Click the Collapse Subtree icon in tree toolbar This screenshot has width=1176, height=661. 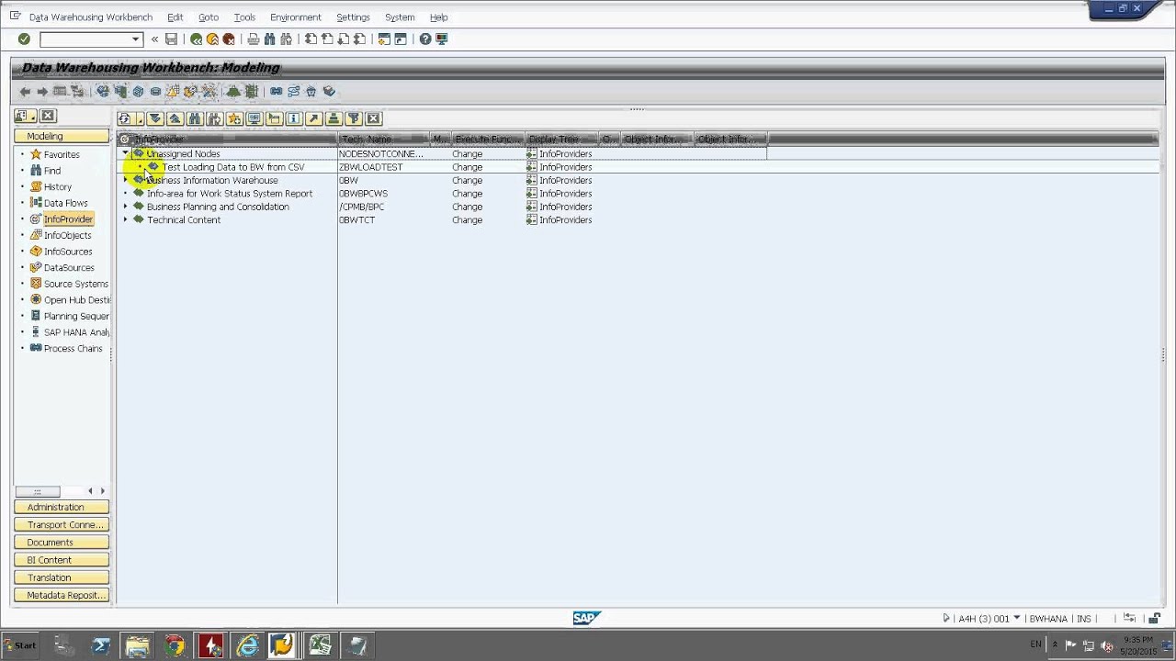coord(175,119)
